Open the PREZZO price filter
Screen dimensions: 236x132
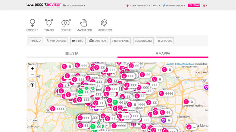click(36, 41)
